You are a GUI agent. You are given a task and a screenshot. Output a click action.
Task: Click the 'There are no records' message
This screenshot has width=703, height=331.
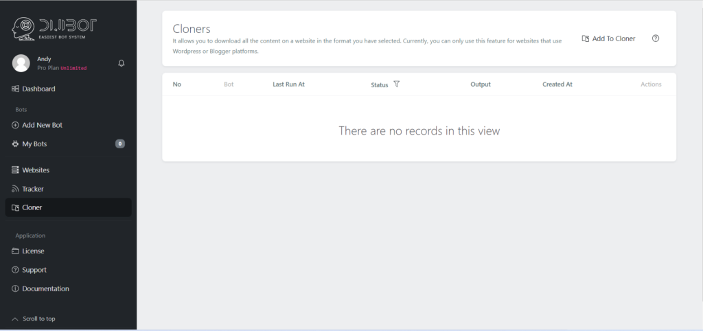coord(419,130)
